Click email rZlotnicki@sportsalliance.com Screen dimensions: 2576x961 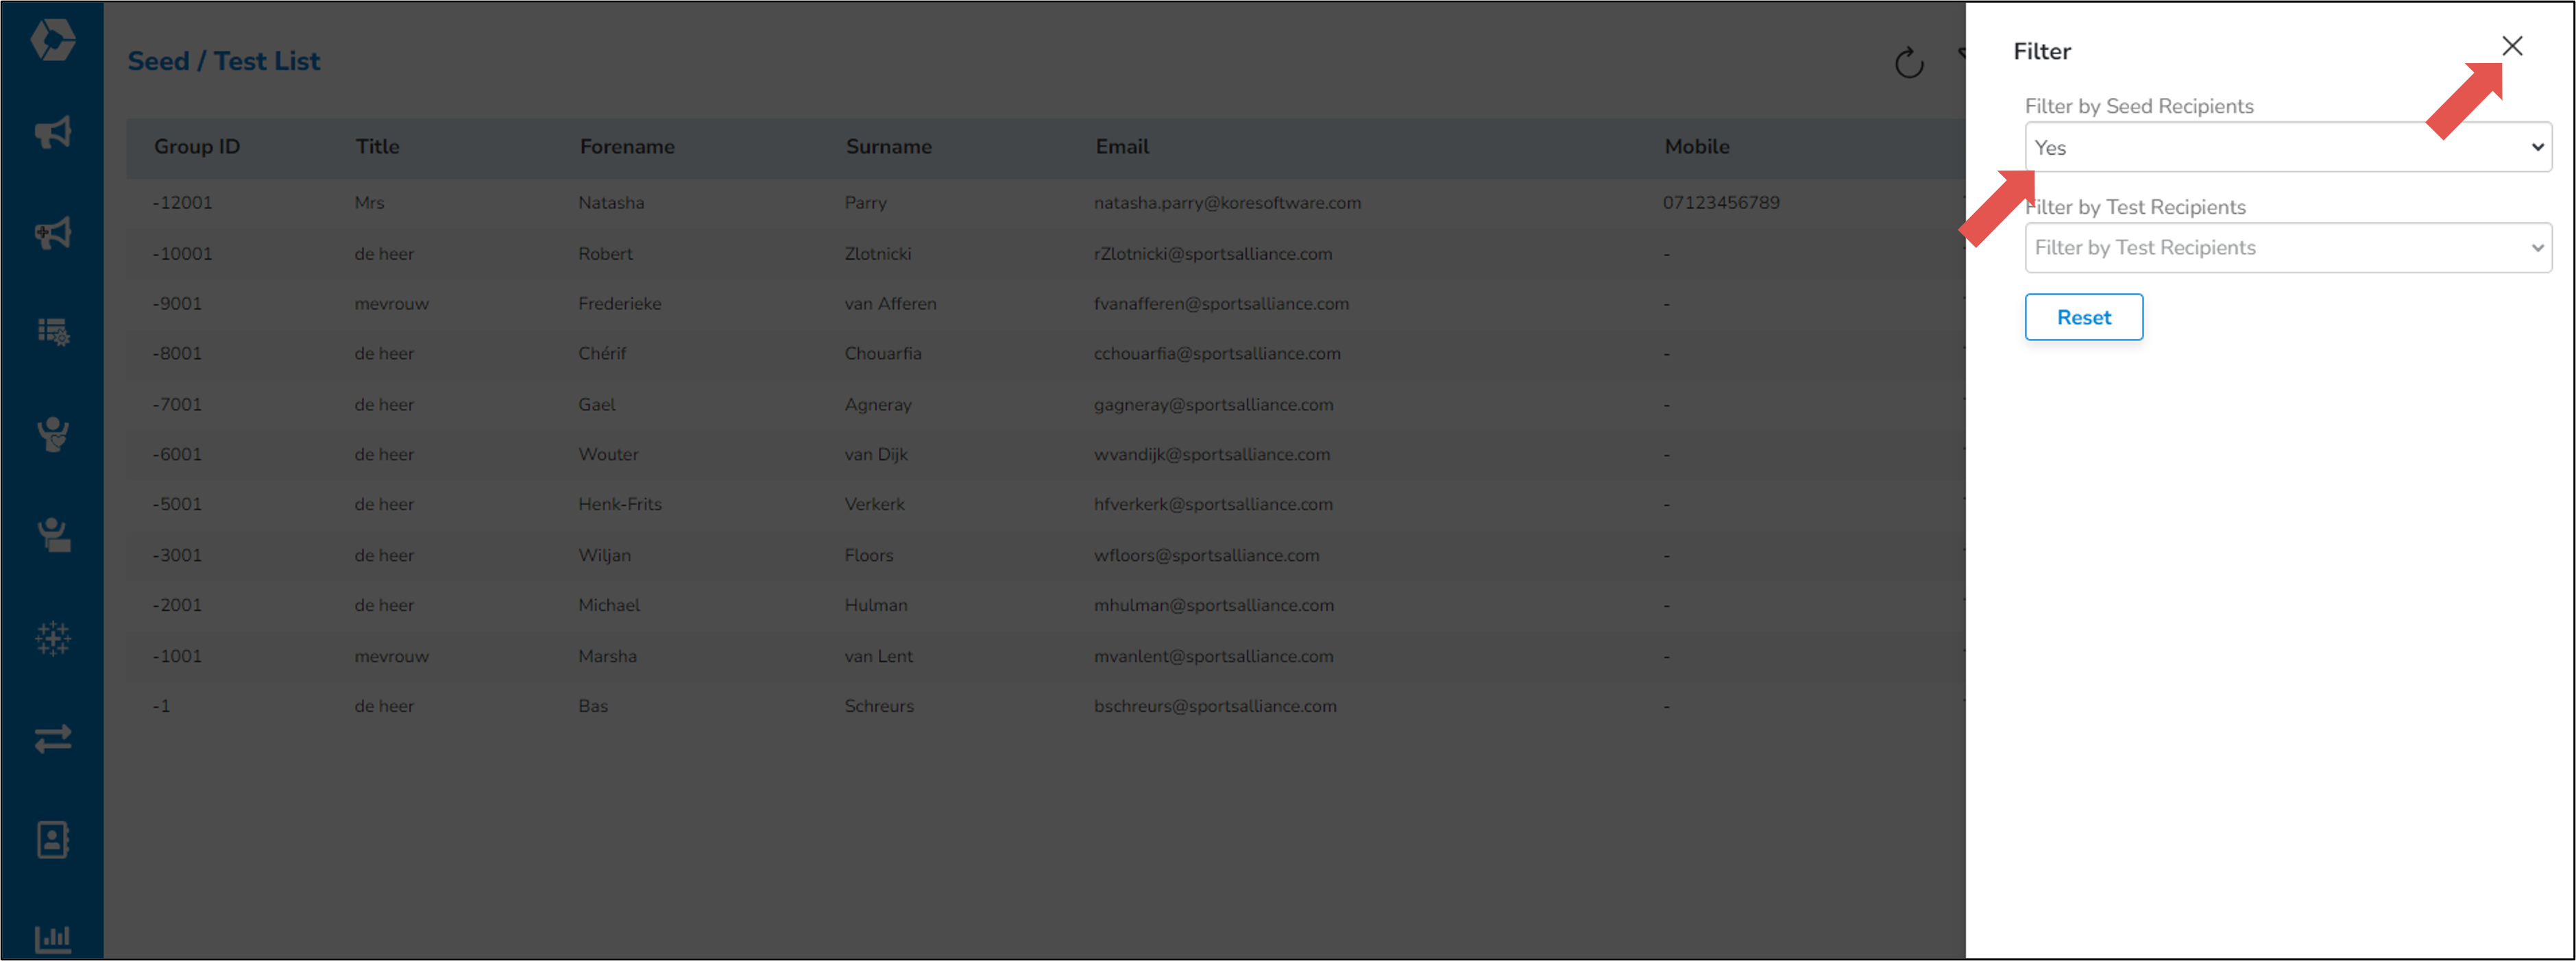[x=1213, y=253]
